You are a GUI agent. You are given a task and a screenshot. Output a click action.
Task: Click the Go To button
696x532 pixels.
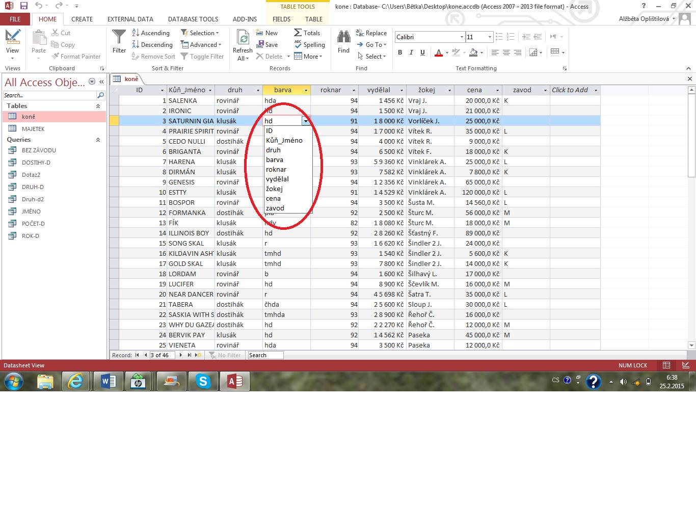371,45
